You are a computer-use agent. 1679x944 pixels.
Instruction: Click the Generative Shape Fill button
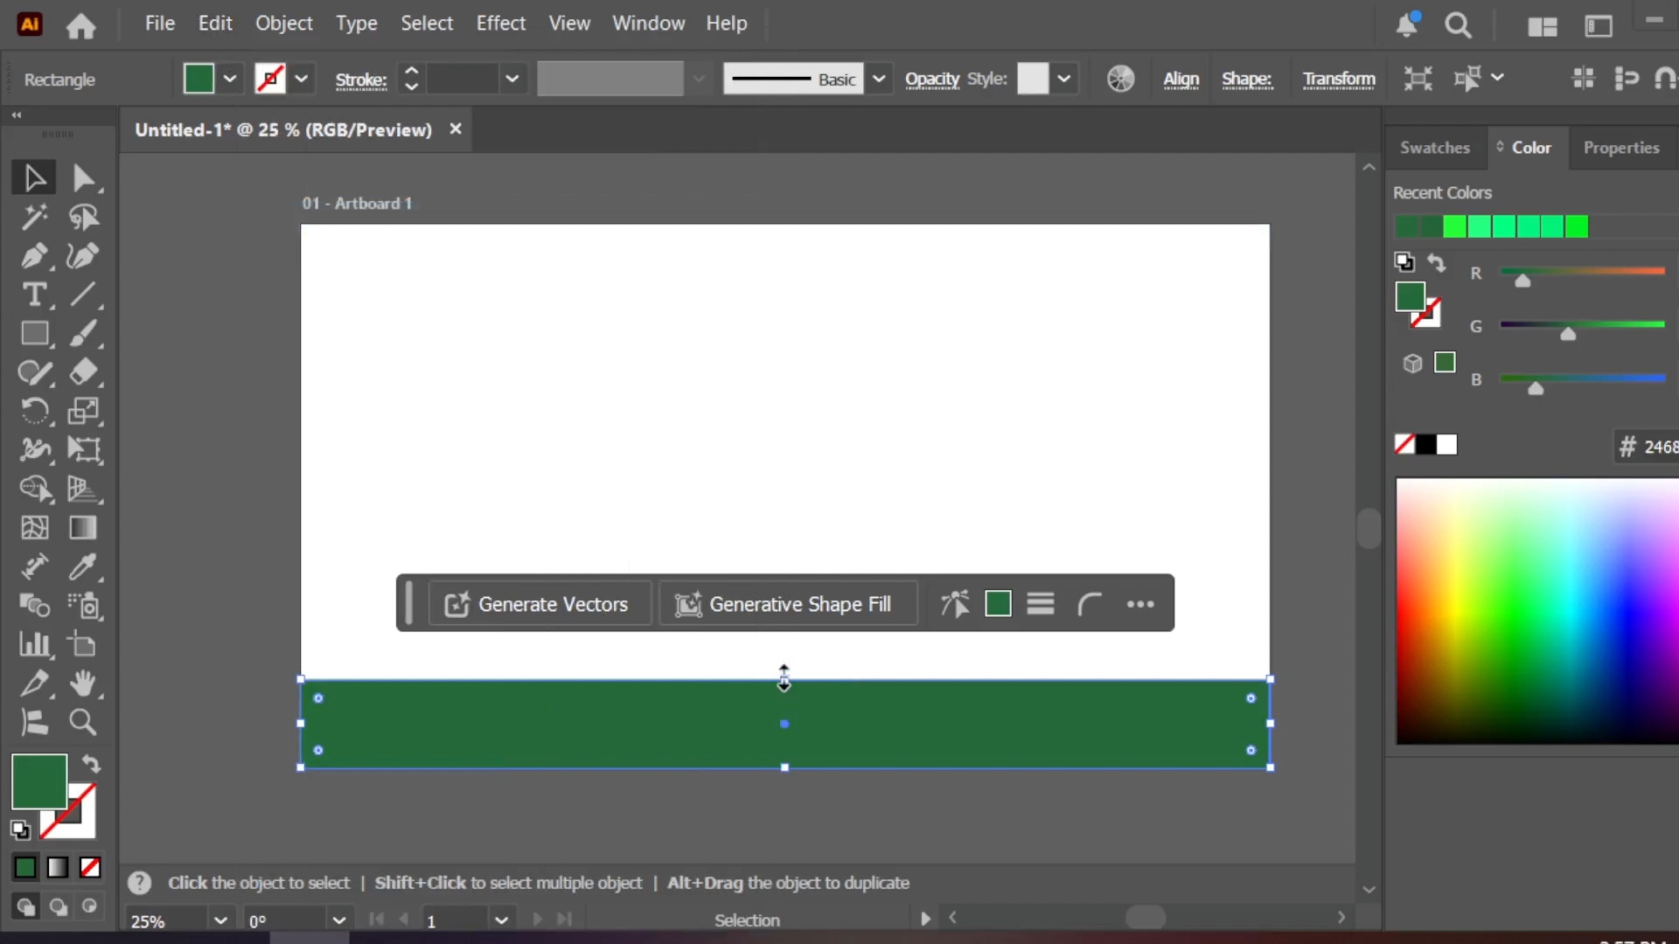click(x=787, y=604)
